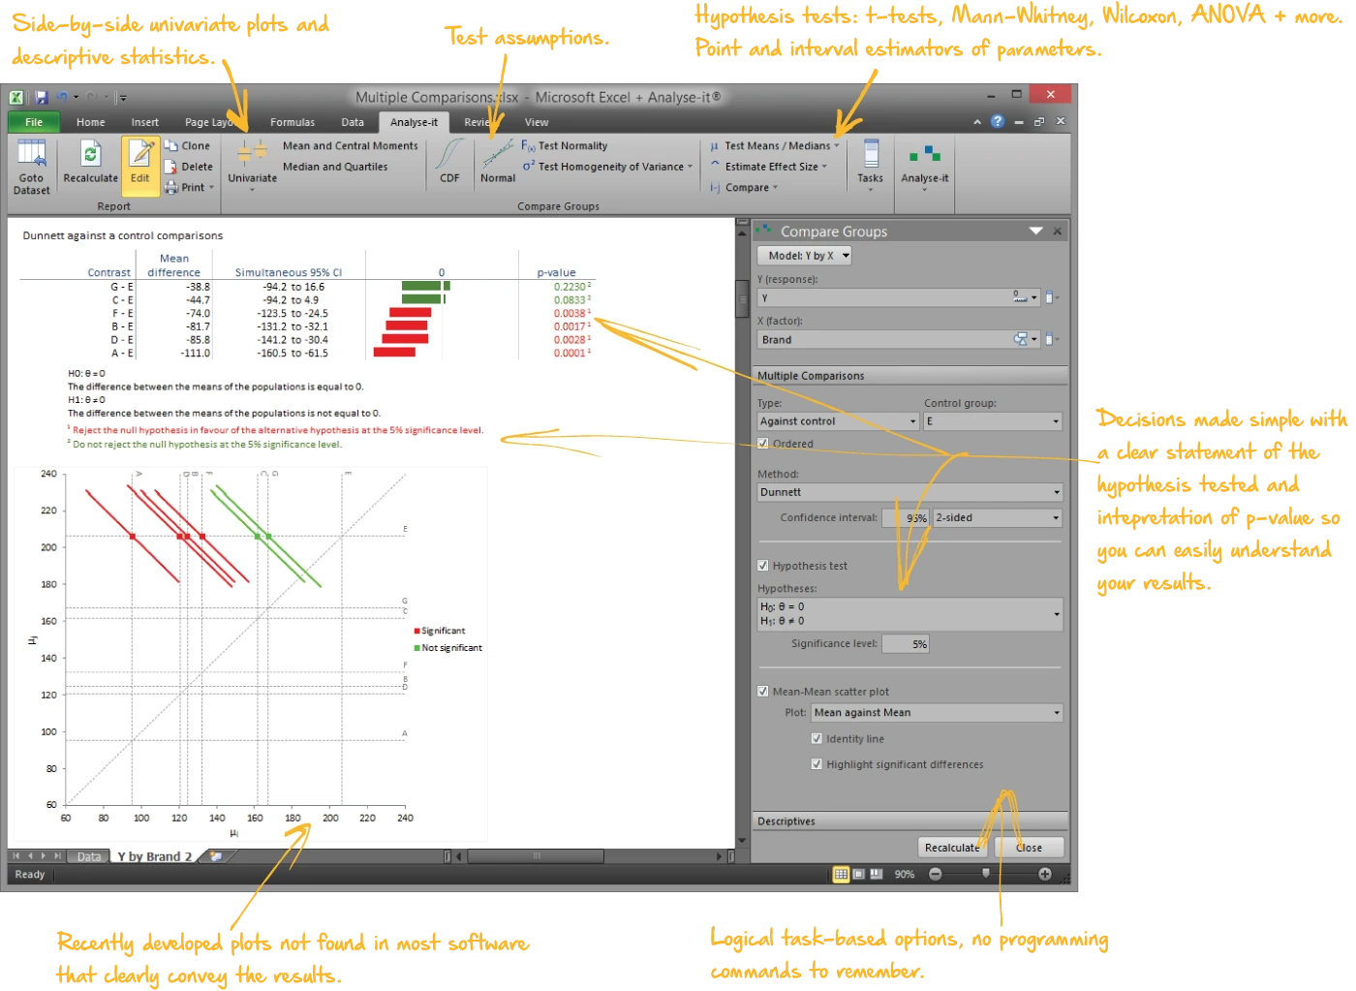Image resolution: width=1356 pixels, height=991 pixels.
Task: Click the Analyse-it logo ribbon icon
Action: tap(924, 156)
